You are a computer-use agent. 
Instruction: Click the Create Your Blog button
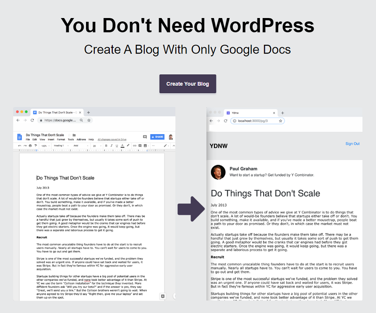[x=188, y=84]
